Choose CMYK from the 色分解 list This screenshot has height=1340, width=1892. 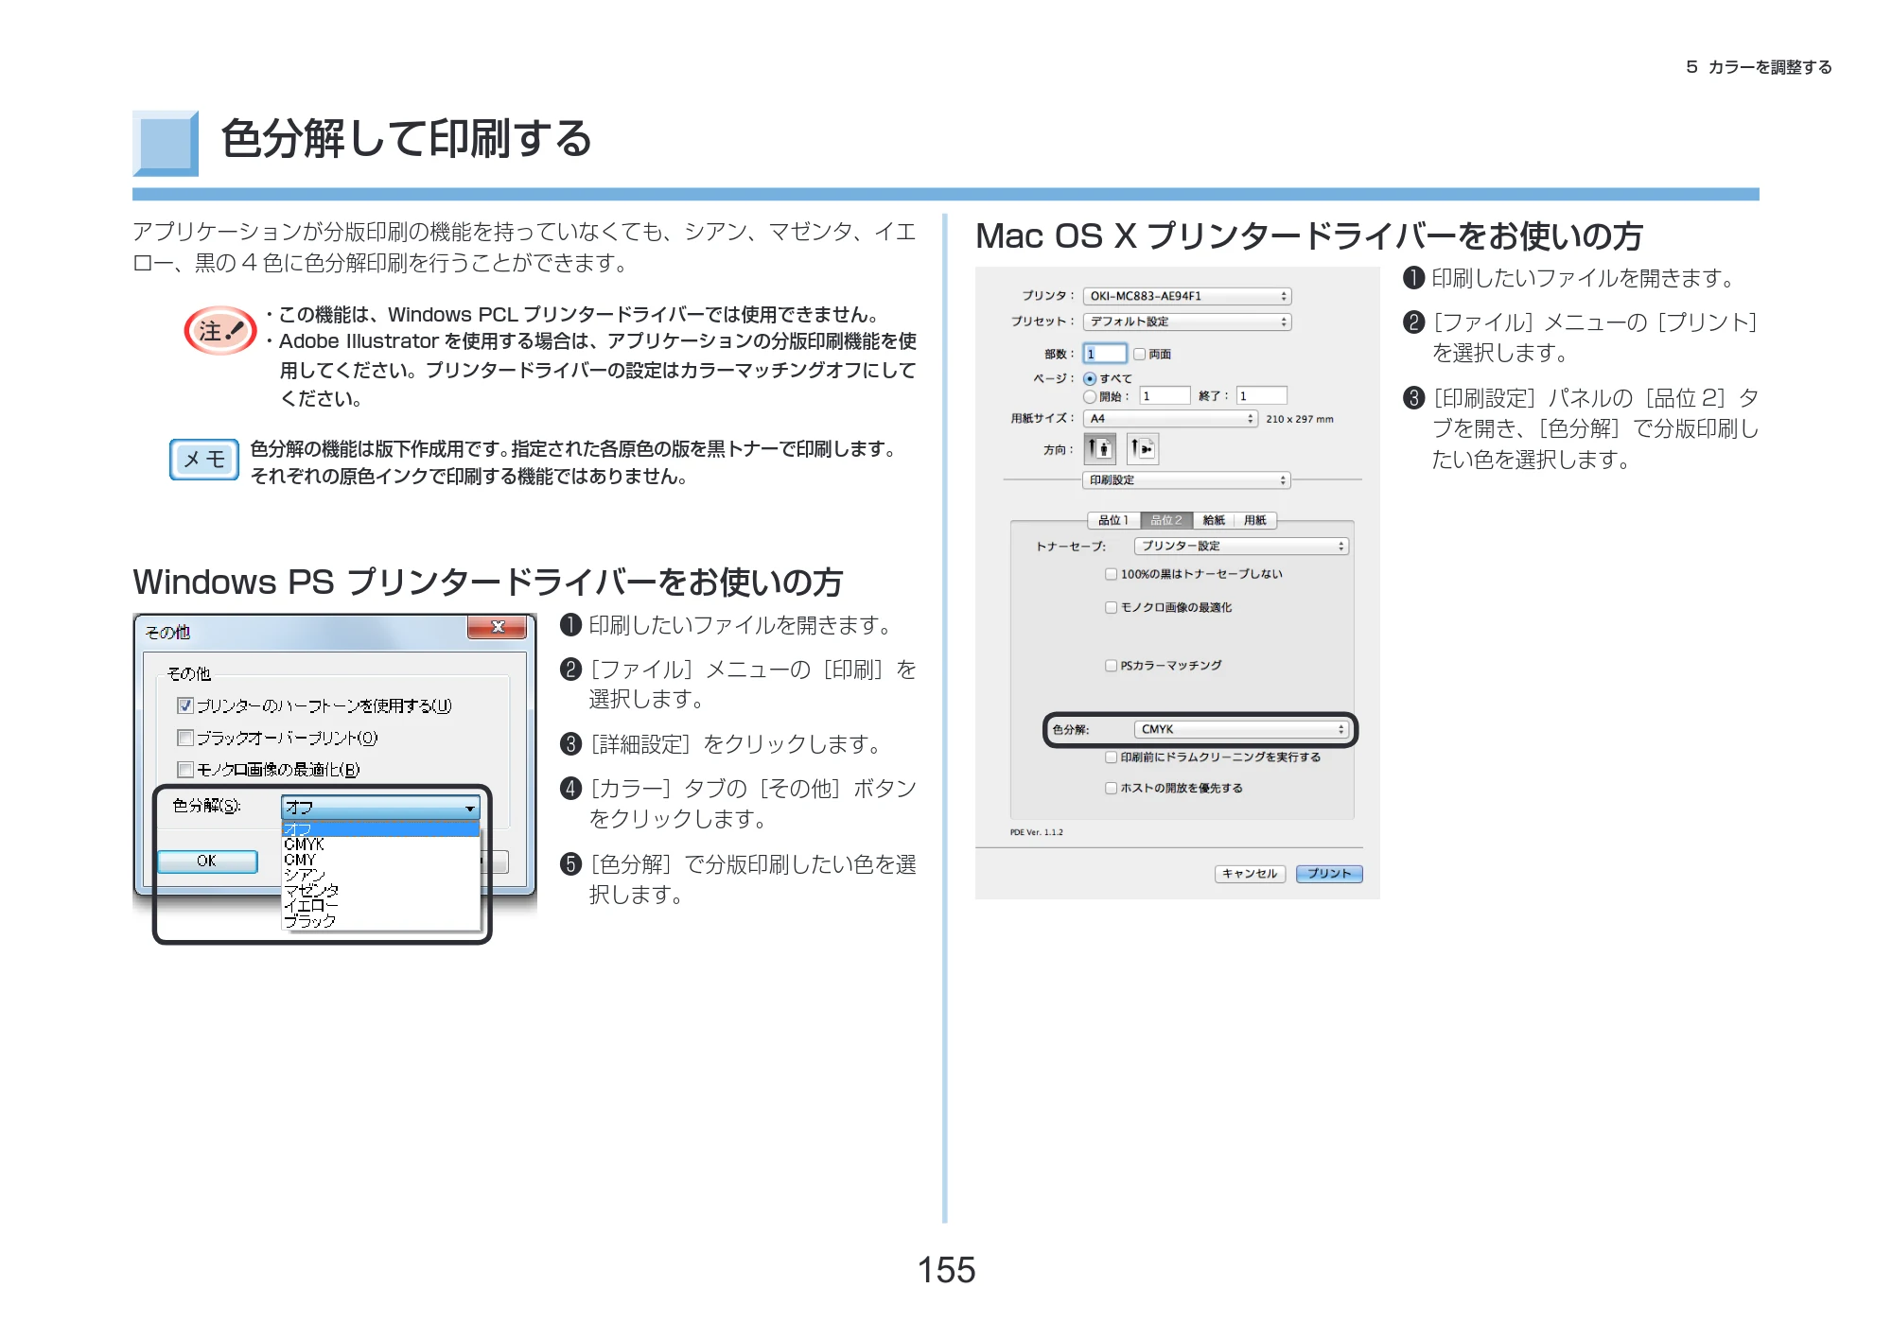coord(380,844)
